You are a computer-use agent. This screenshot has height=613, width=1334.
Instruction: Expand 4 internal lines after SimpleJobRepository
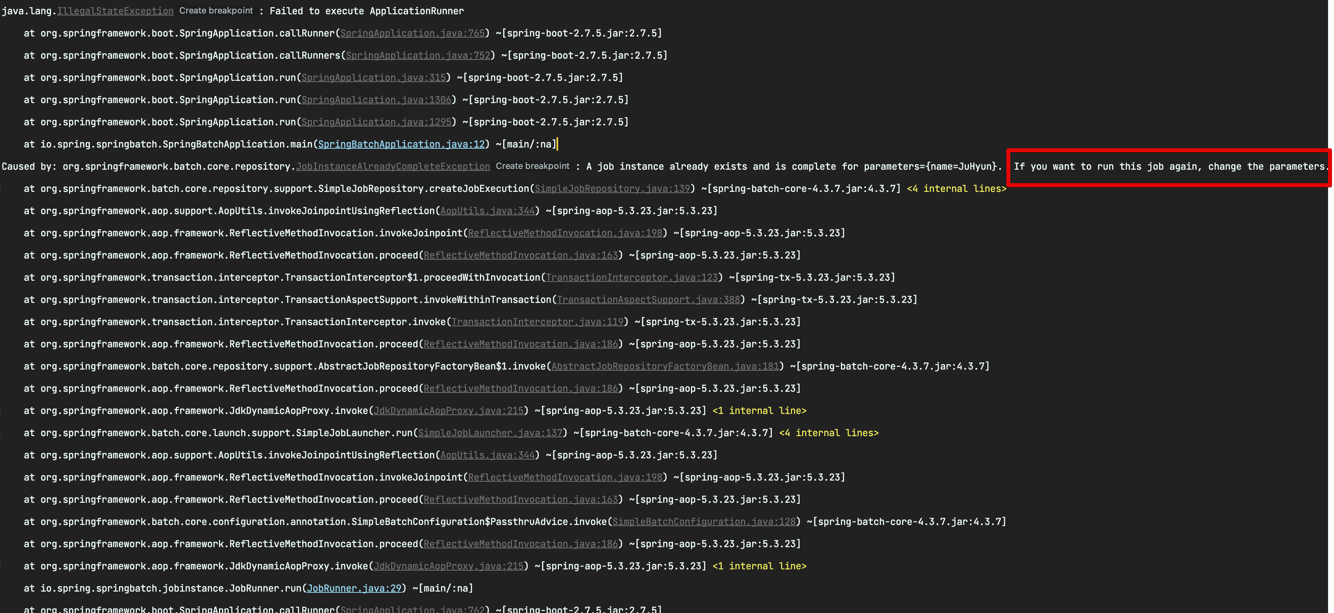[956, 189]
